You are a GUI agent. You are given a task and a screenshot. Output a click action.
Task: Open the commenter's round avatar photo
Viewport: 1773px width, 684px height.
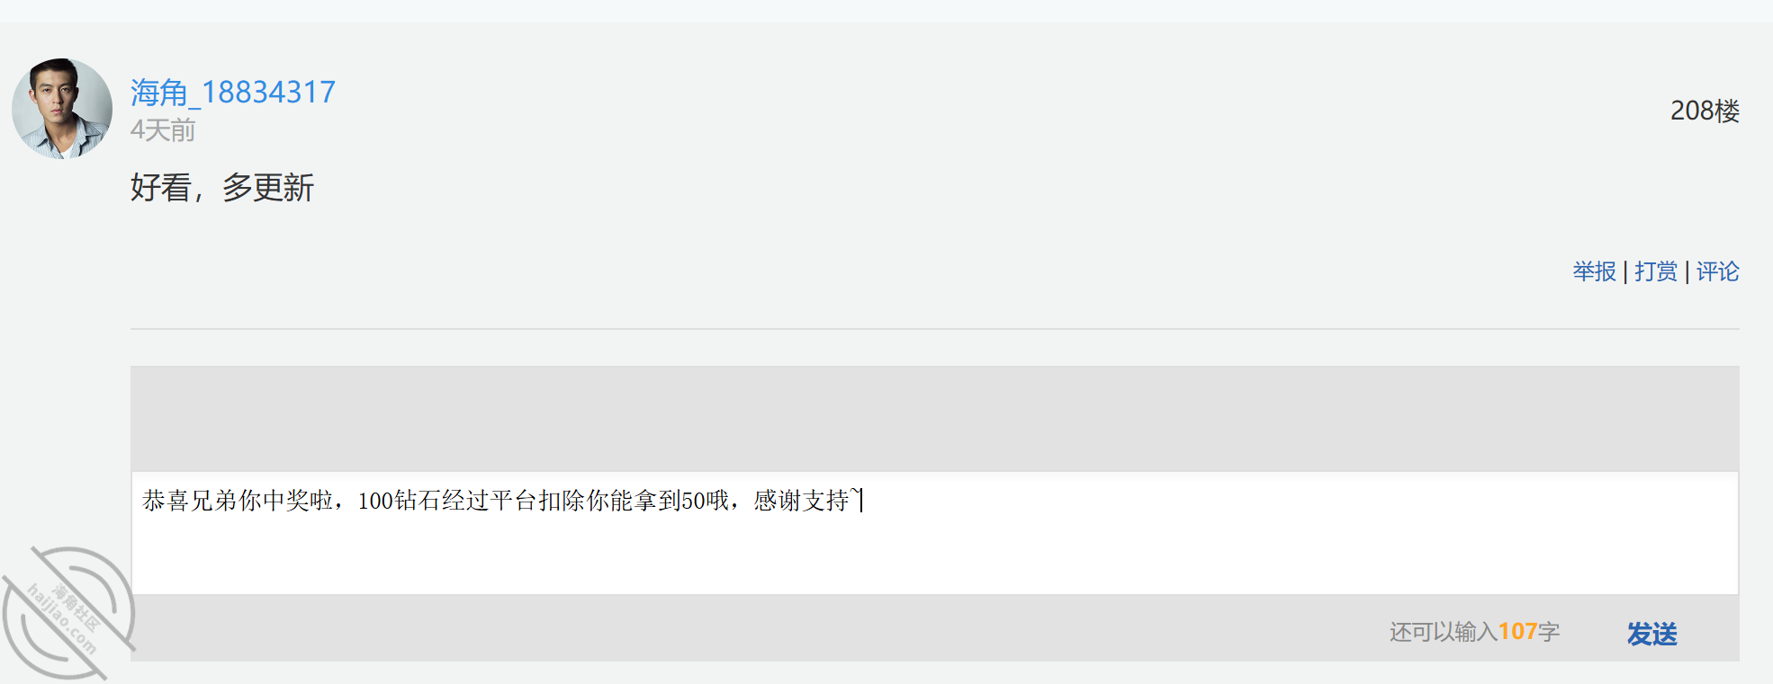click(62, 109)
